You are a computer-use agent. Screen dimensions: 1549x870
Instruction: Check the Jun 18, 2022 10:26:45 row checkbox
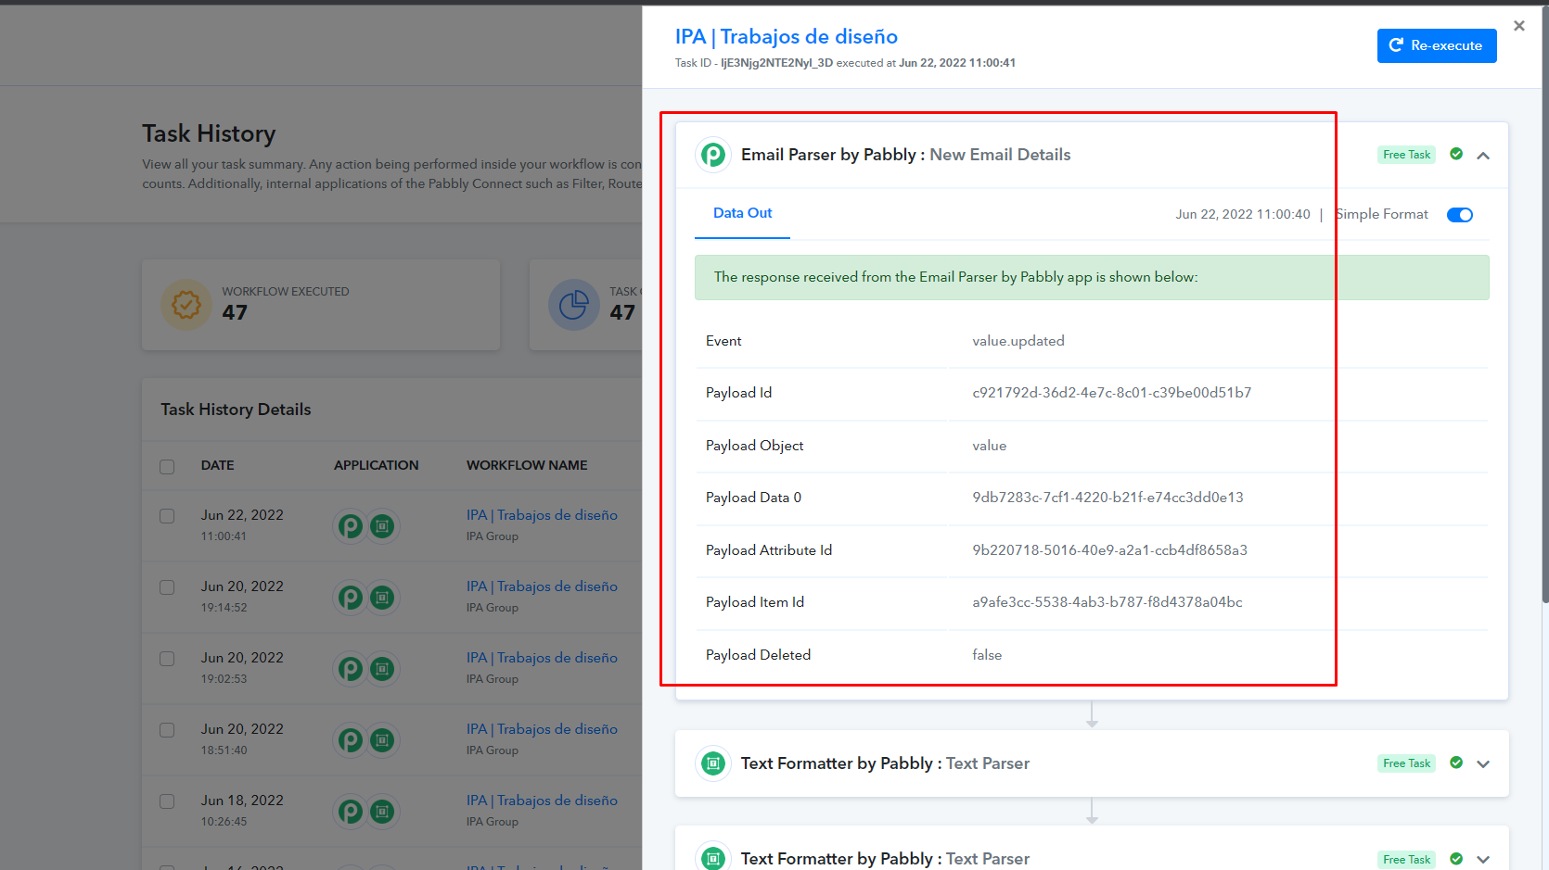167,801
